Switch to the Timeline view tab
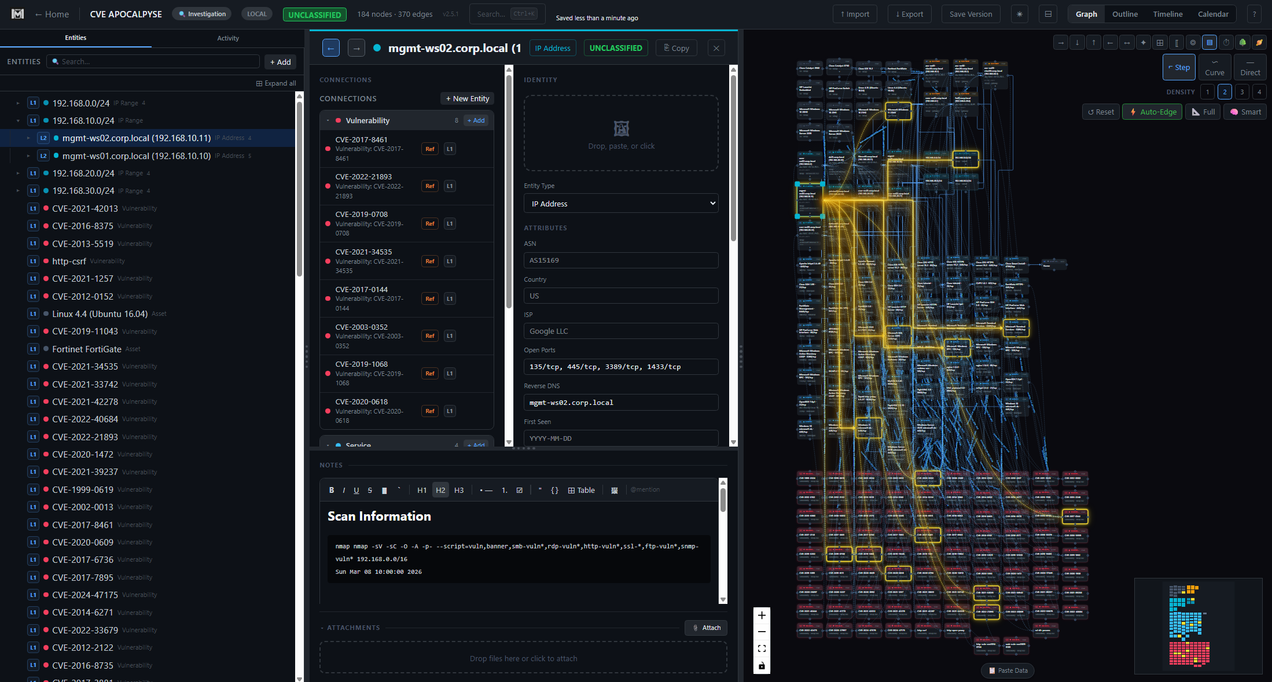Image resolution: width=1272 pixels, height=682 pixels. coord(1167,14)
